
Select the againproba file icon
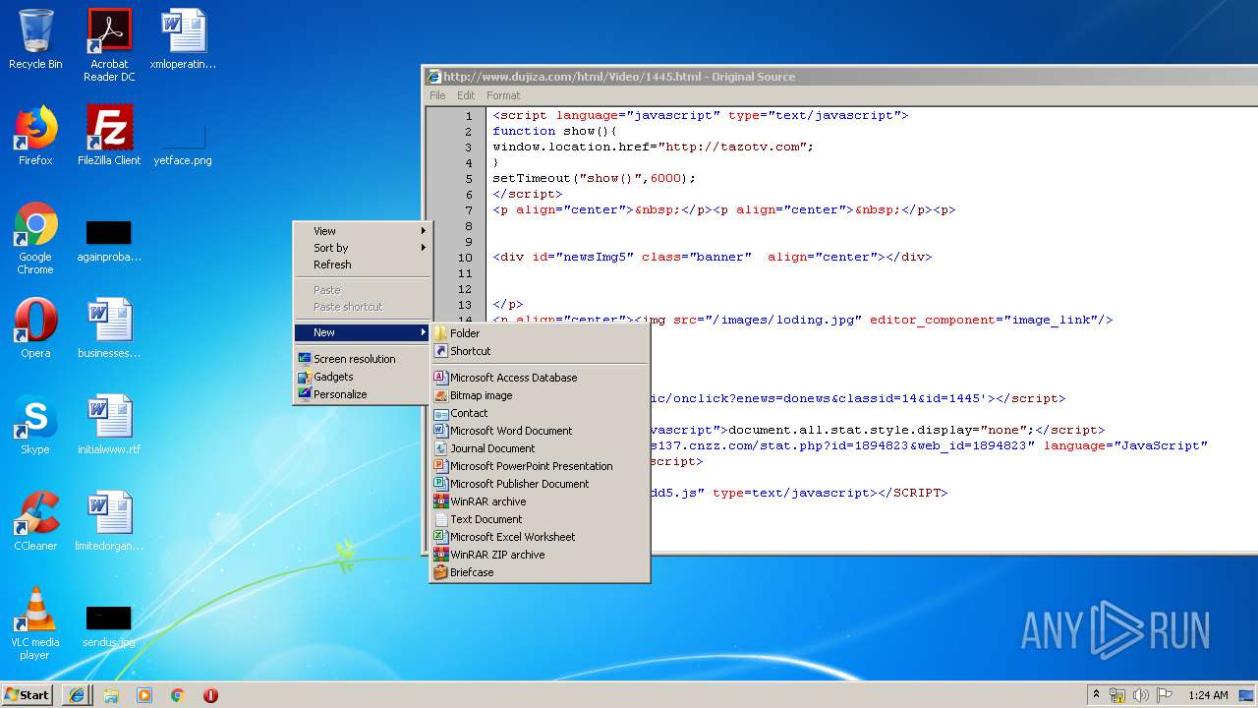pyautogui.click(x=109, y=240)
